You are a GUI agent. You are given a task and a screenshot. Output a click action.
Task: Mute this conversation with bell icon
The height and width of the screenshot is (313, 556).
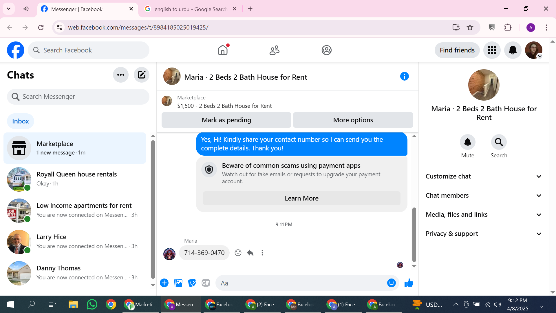pyautogui.click(x=467, y=142)
